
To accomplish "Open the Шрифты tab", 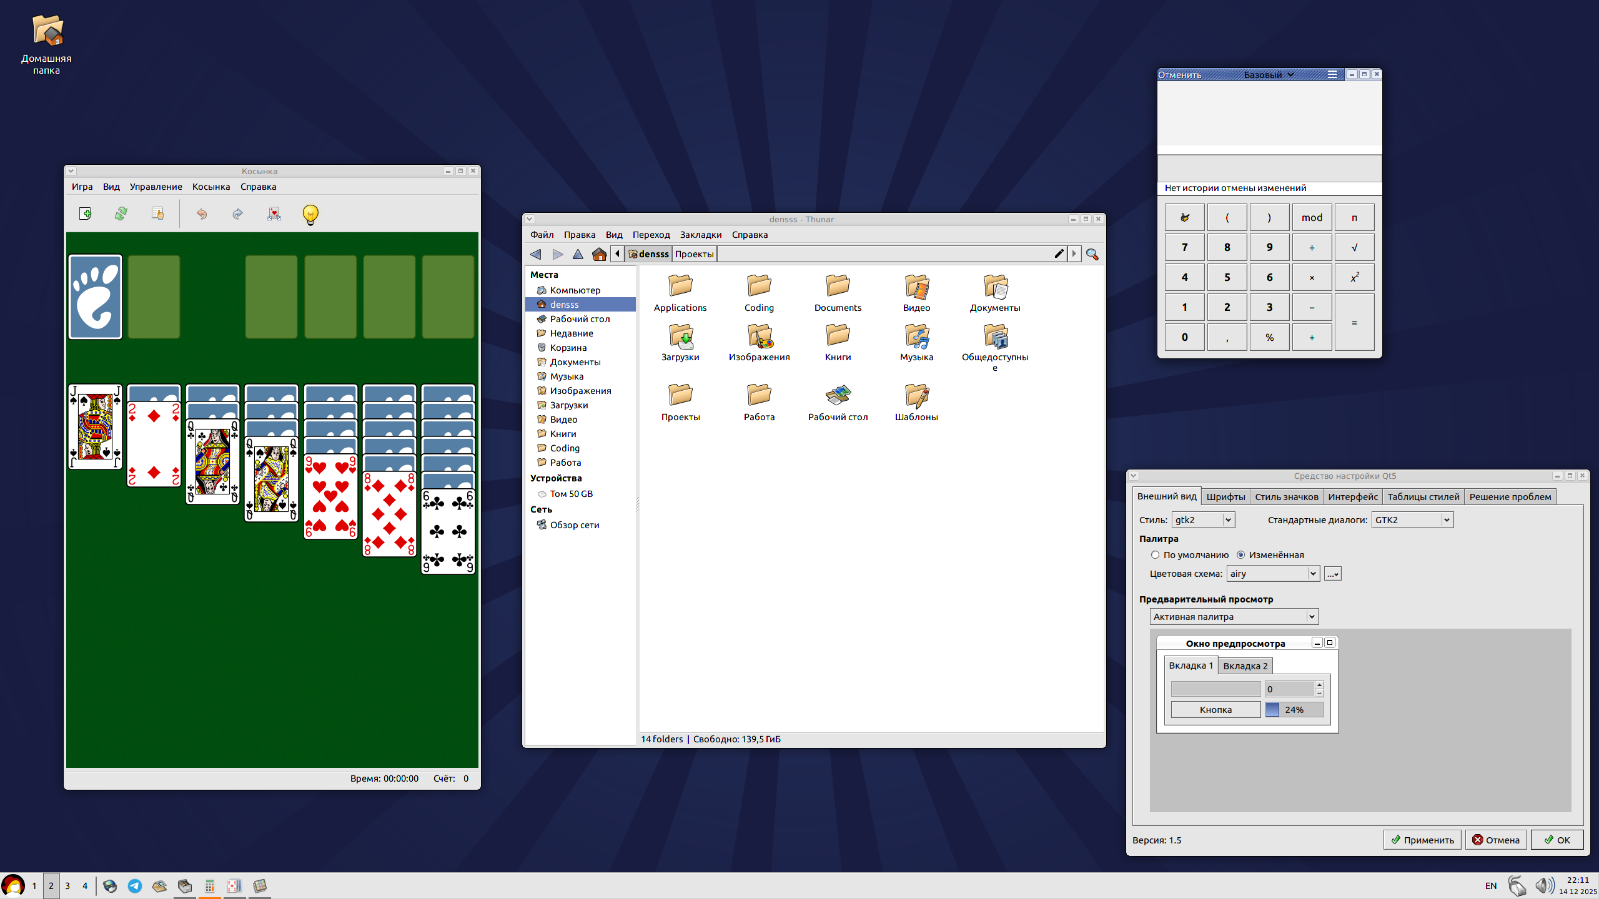I will point(1225,497).
